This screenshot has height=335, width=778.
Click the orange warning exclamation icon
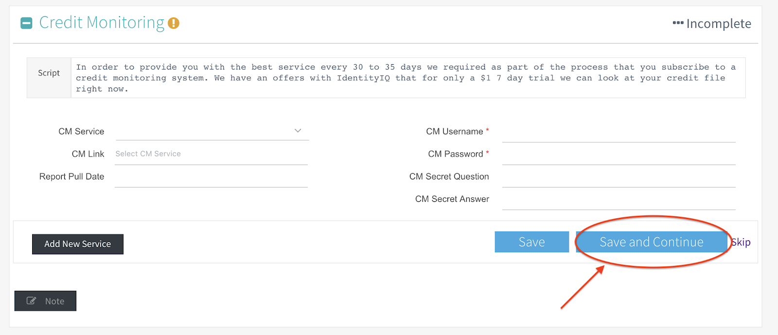click(174, 23)
